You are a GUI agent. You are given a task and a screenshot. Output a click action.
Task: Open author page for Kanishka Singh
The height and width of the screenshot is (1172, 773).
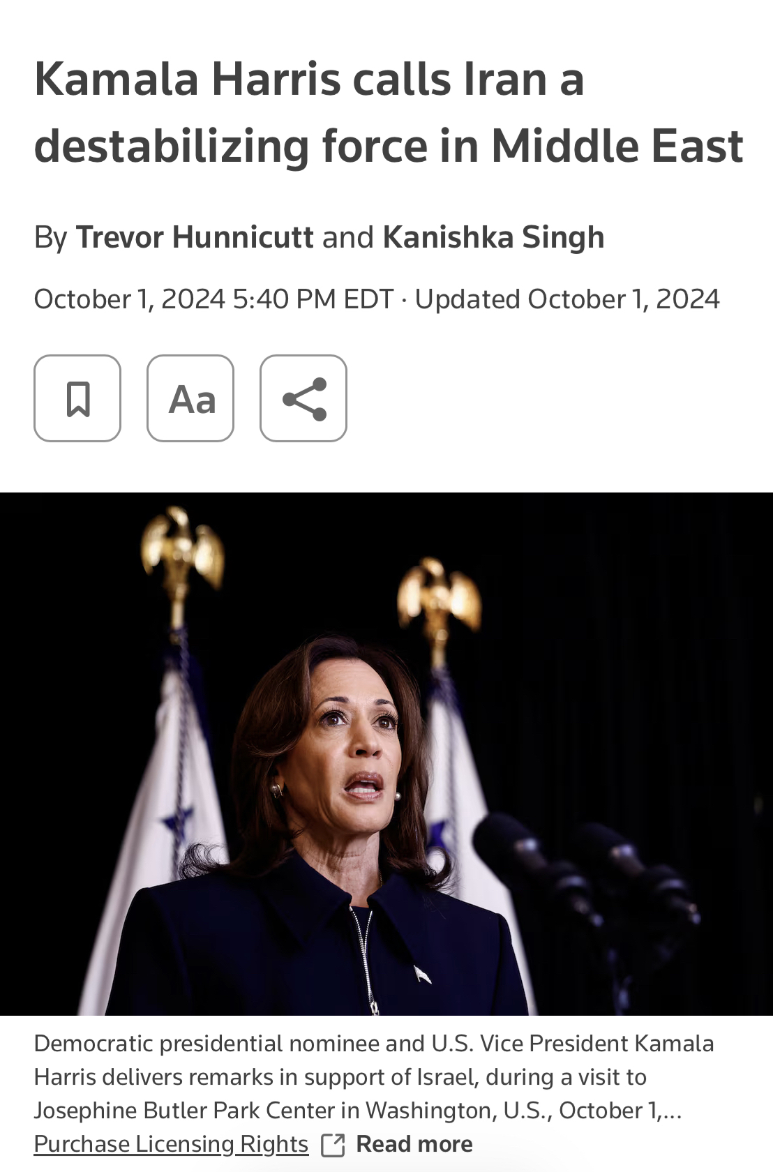493,237
